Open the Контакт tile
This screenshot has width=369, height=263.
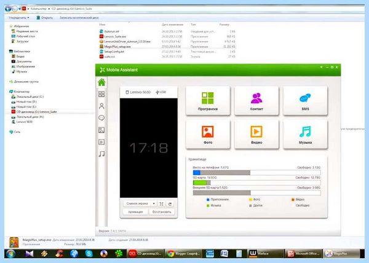pyautogui.click(x=256, y=101)
